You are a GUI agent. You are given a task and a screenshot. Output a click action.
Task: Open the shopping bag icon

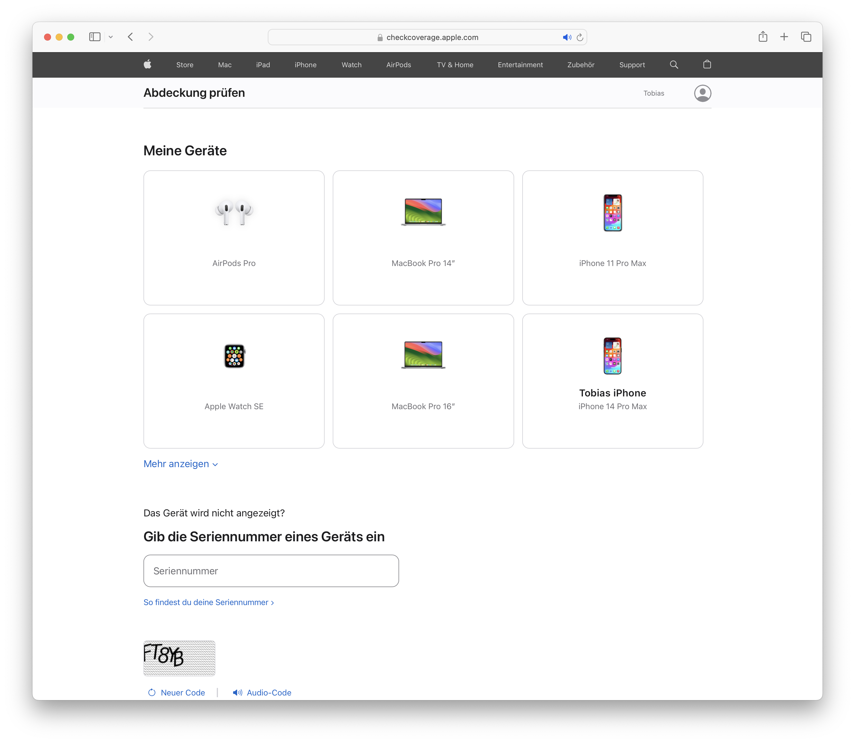[x=707, y=64]
